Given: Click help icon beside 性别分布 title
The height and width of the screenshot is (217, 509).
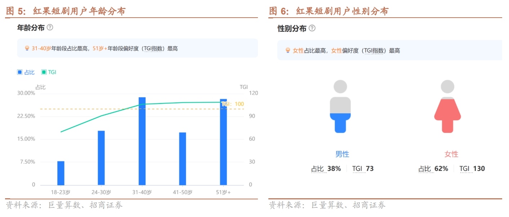Looking at the screenshot, I should point(312,28).
